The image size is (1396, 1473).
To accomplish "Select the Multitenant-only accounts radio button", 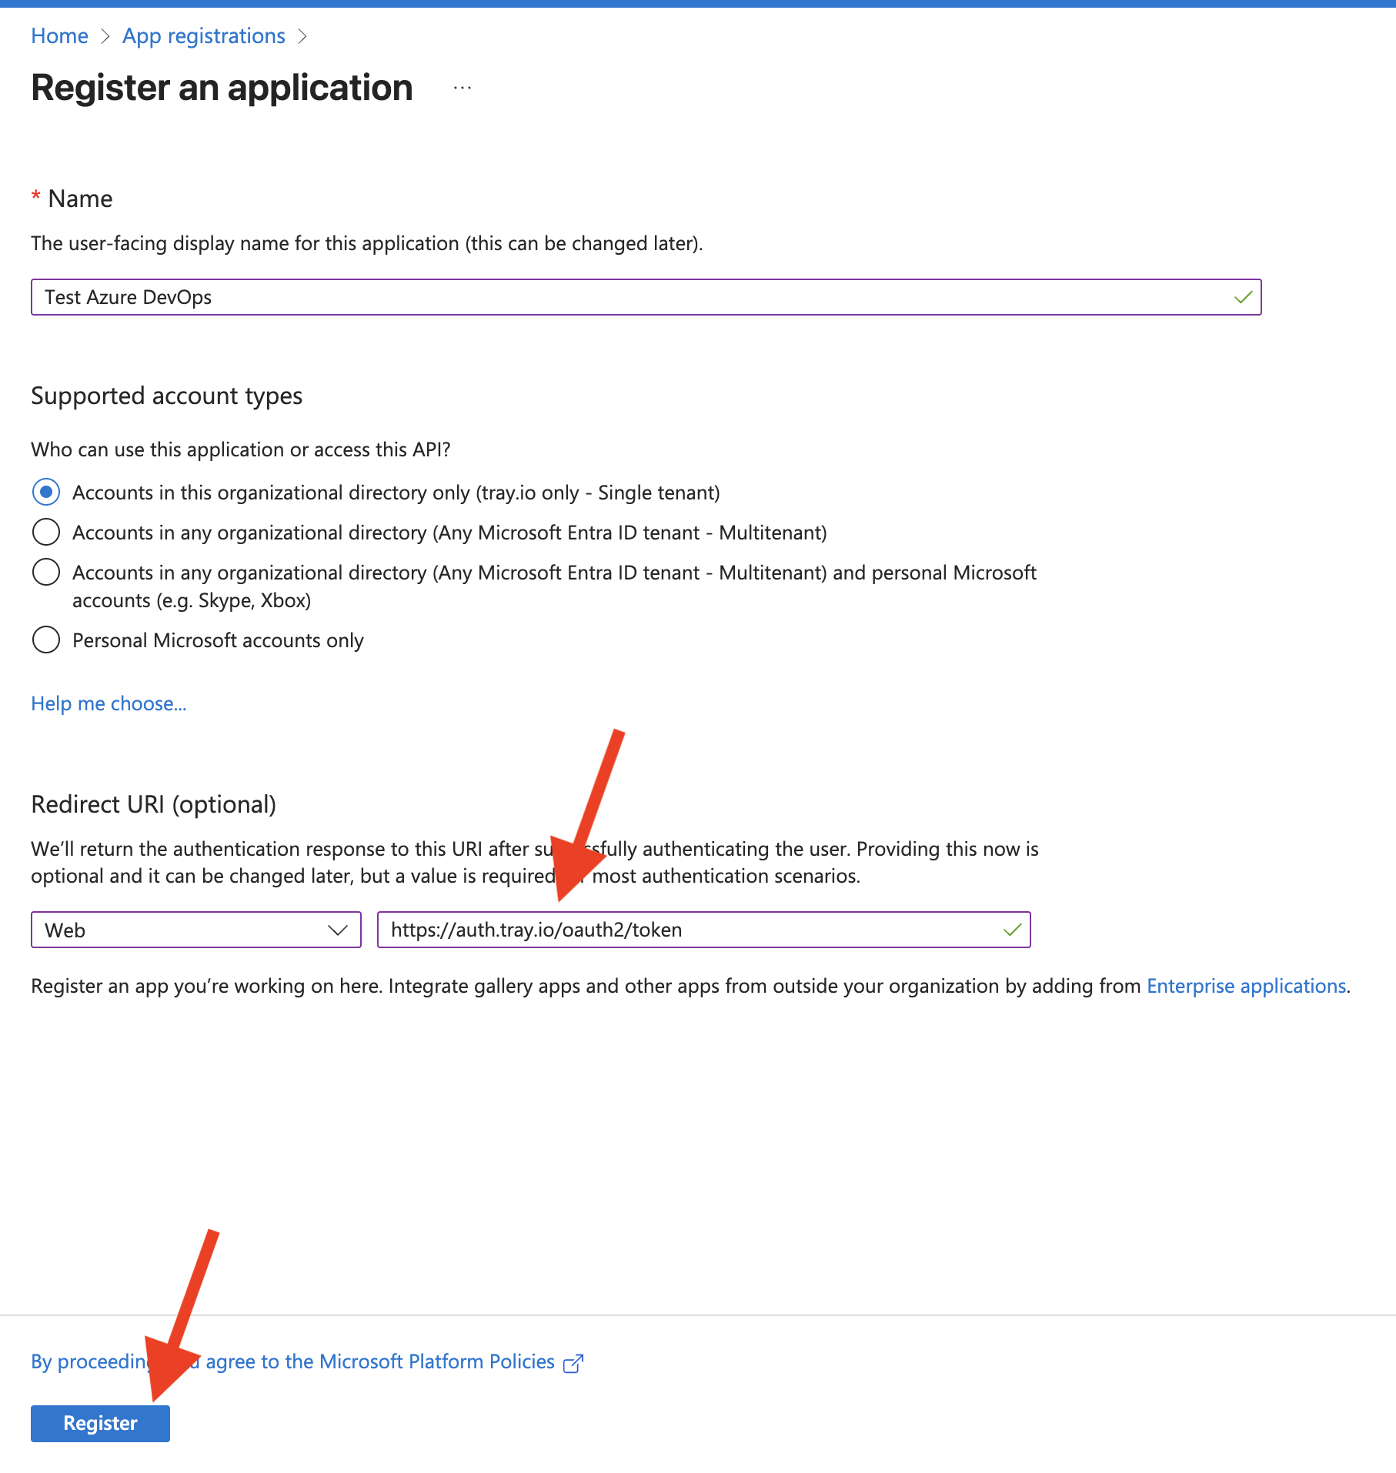I will click(46, 532).
